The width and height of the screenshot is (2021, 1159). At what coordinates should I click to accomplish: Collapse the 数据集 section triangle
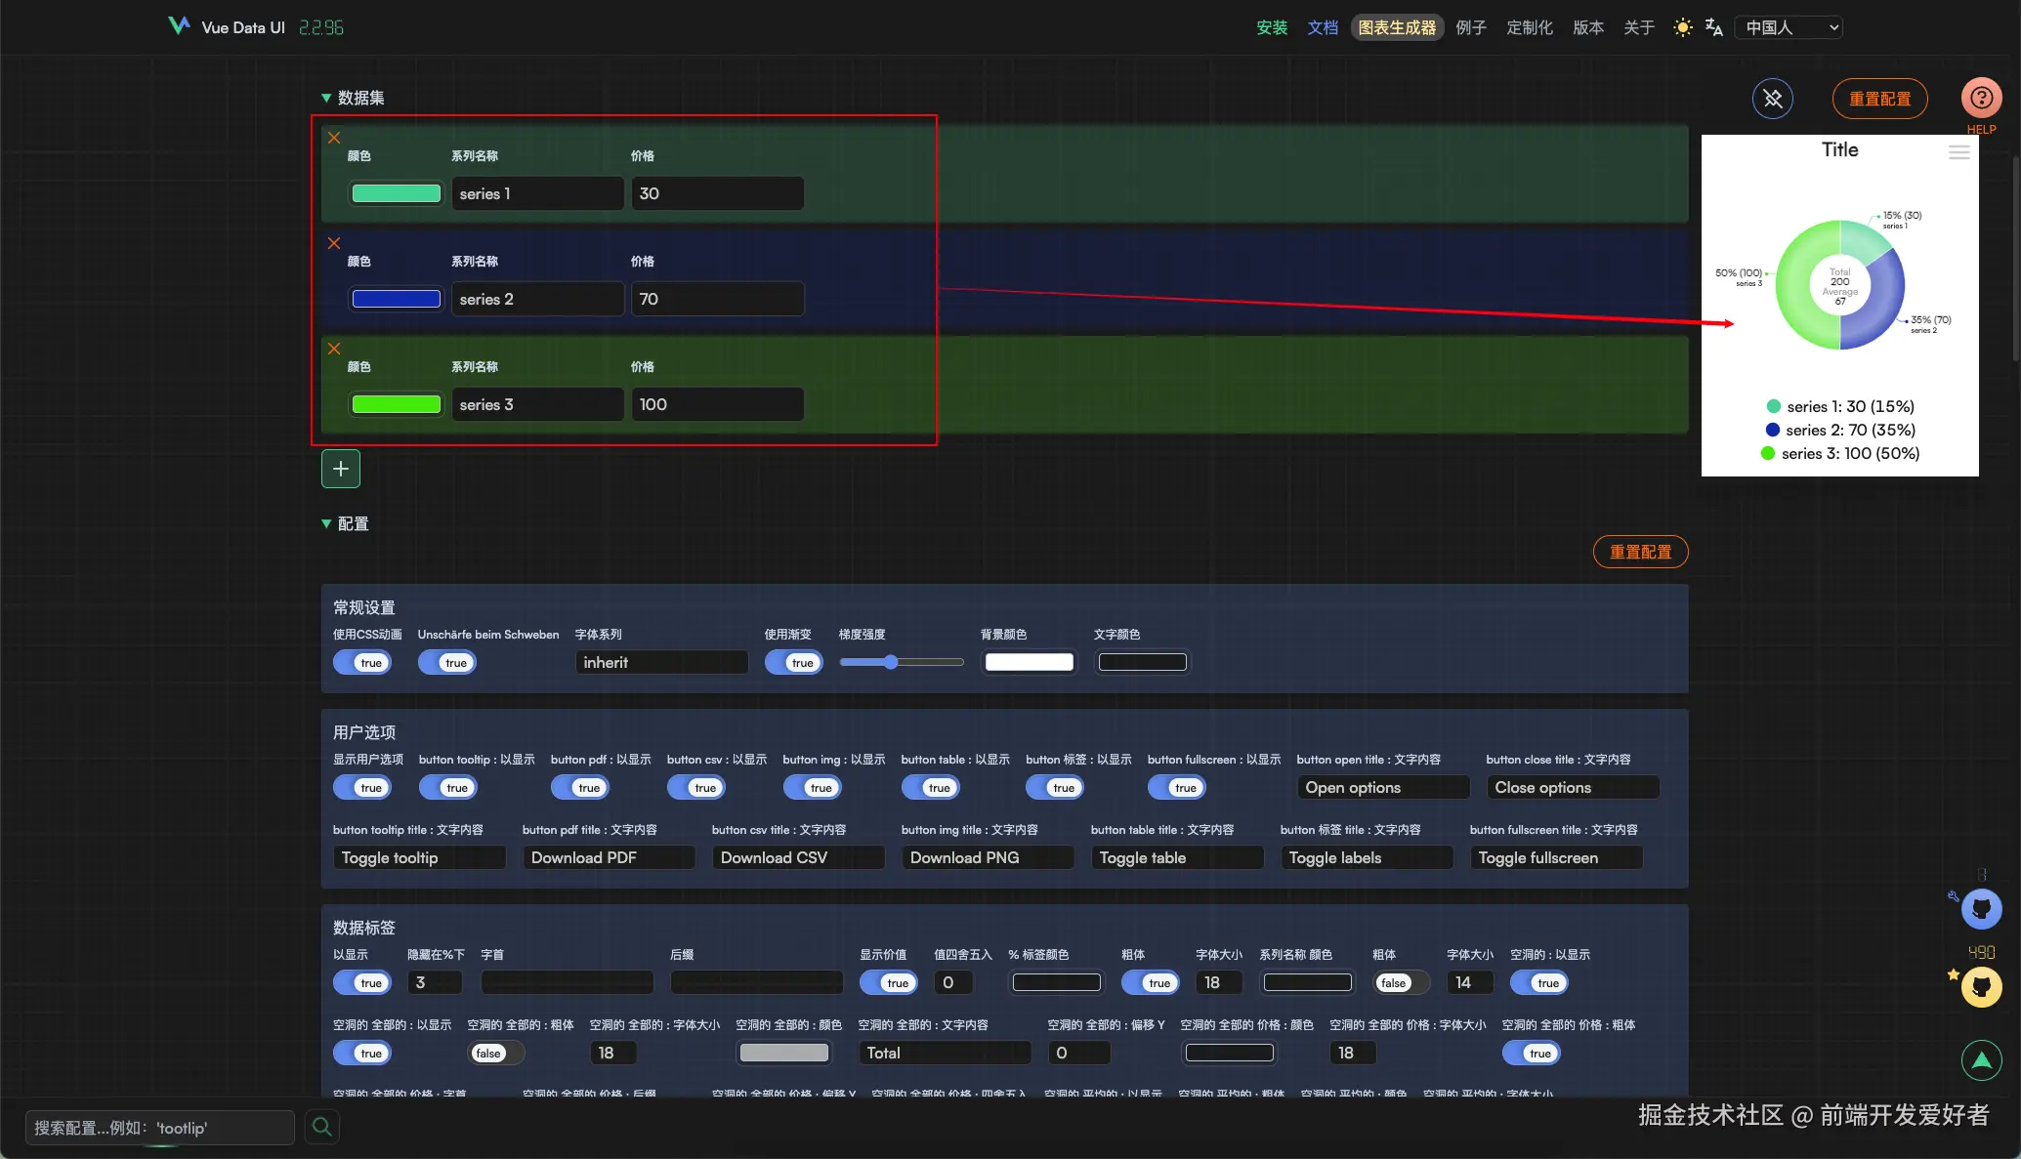326,99
